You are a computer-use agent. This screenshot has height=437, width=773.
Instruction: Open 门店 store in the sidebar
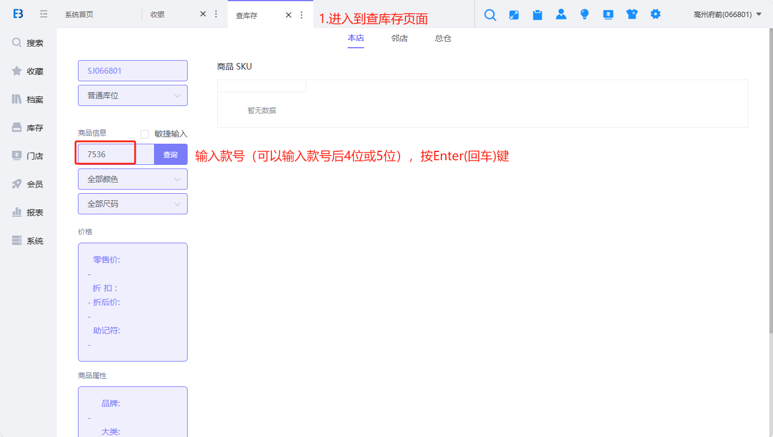coord(28,156)
